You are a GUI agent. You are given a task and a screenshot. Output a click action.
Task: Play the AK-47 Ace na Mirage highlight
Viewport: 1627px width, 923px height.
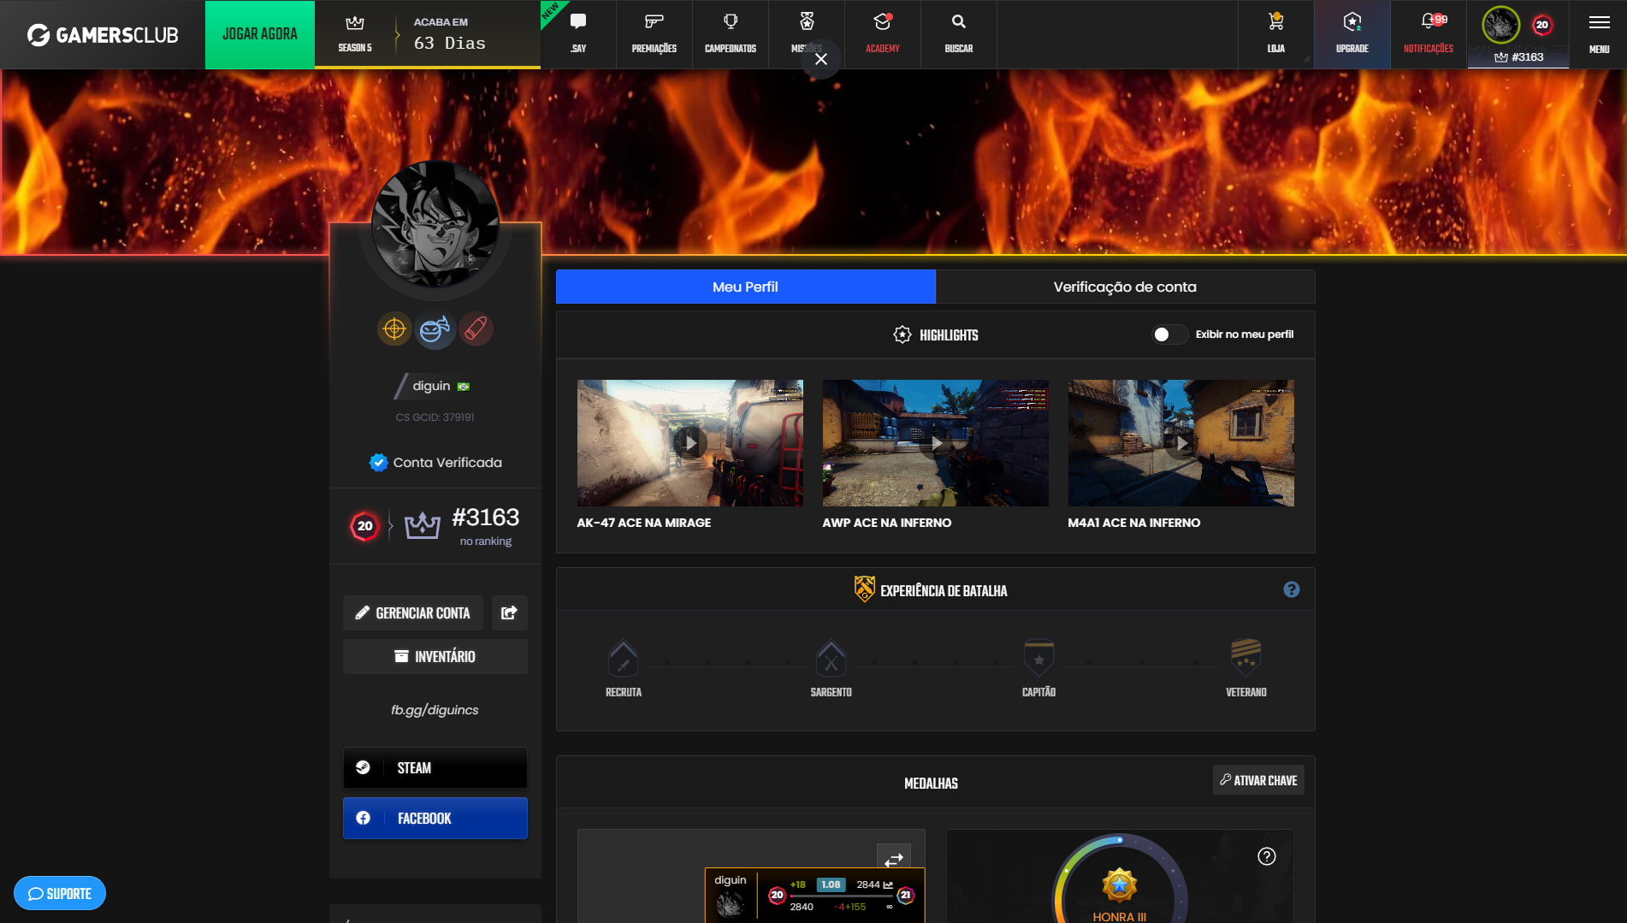point(690,443)
